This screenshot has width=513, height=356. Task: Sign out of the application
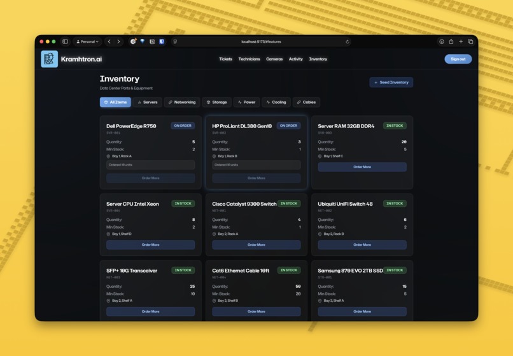(458, 59)
